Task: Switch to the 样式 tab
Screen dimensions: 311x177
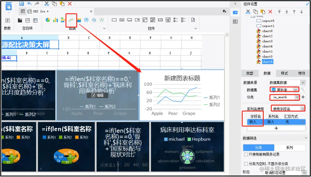Action: 284,73
